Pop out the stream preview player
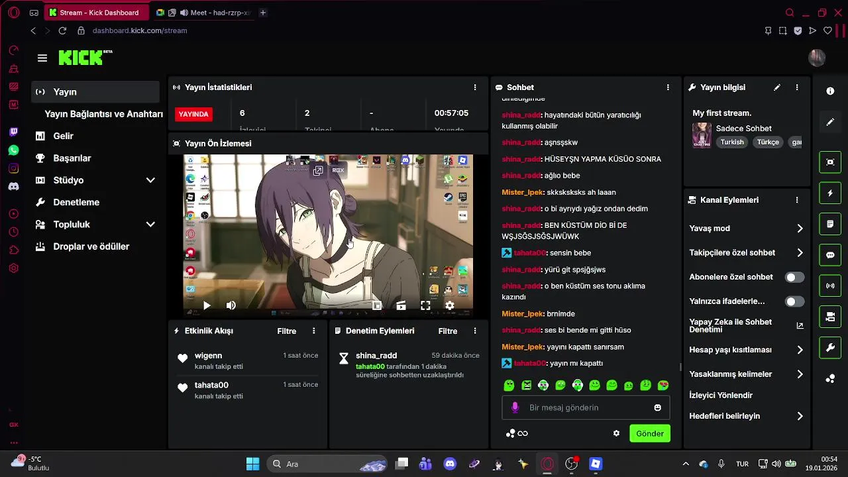 point(318,171)
